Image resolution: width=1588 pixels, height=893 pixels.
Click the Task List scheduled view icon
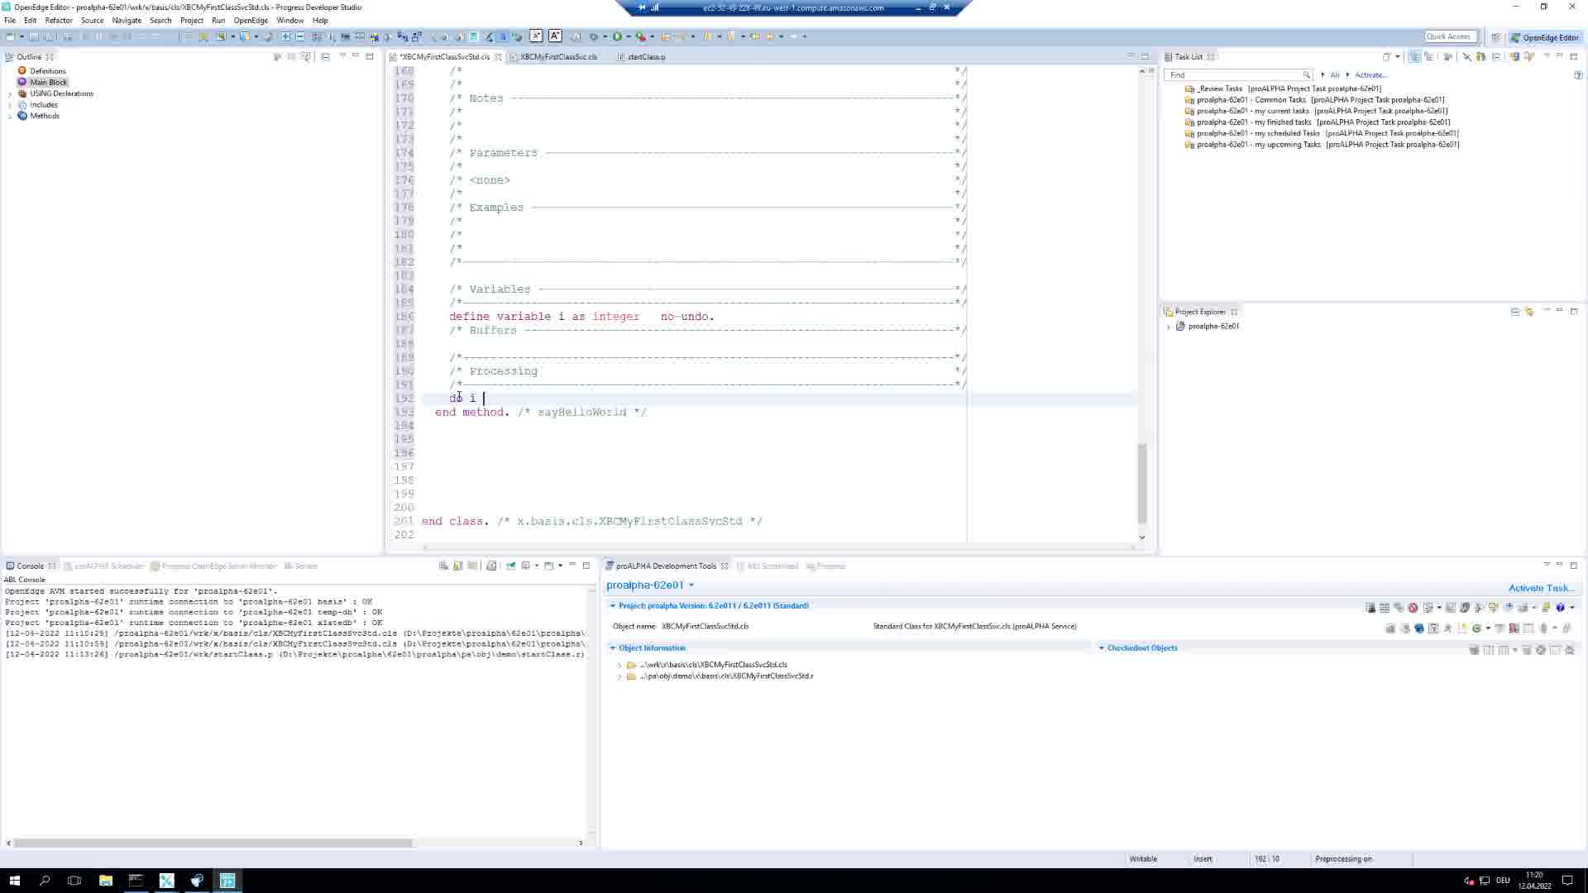click(x=1429, y=57)
